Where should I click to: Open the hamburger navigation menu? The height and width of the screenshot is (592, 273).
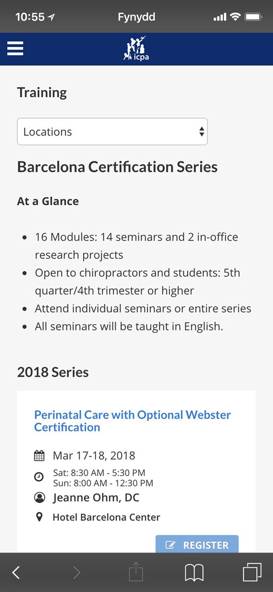tap(15, 48)
